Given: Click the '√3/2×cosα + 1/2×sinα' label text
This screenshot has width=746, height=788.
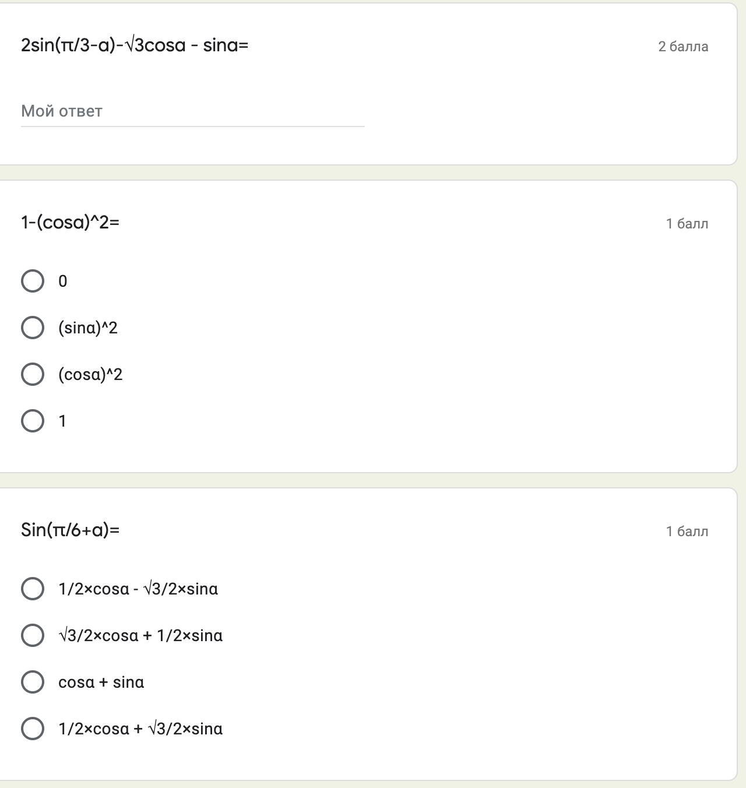Looking at the screenshot, I should click(140, 636).
